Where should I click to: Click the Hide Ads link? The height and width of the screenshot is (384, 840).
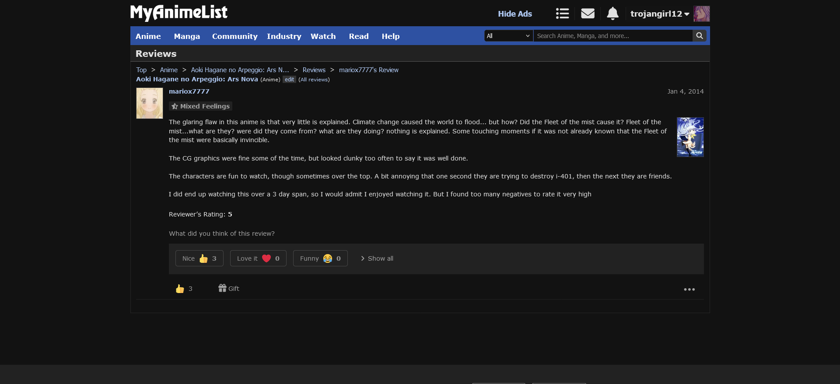pos(515,14)
